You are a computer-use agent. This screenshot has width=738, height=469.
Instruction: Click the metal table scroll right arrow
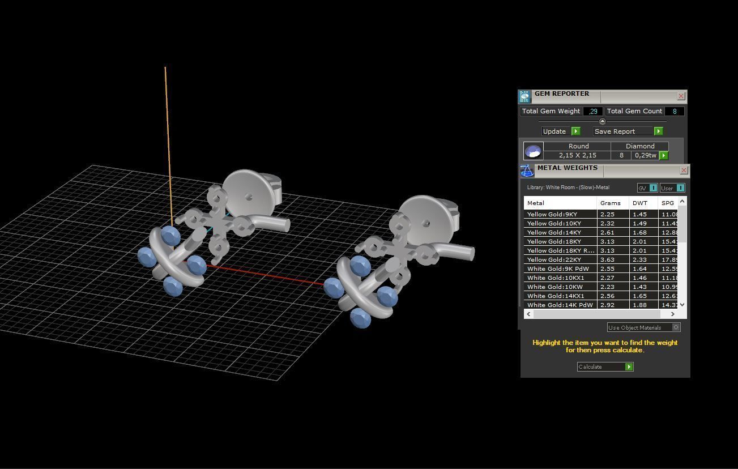[673, 314]
